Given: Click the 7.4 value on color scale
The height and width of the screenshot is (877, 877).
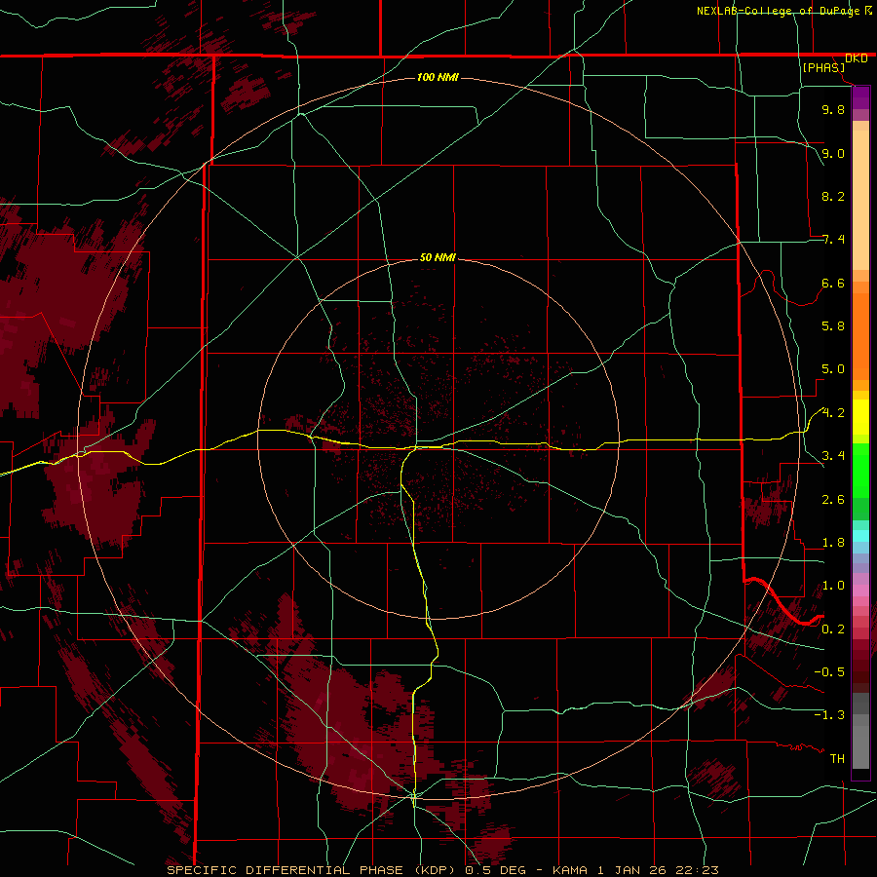Looking at the screenshot, I should 833,240.
